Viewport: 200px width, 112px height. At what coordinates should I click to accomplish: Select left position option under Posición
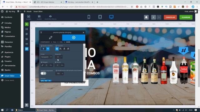[61, 49]
